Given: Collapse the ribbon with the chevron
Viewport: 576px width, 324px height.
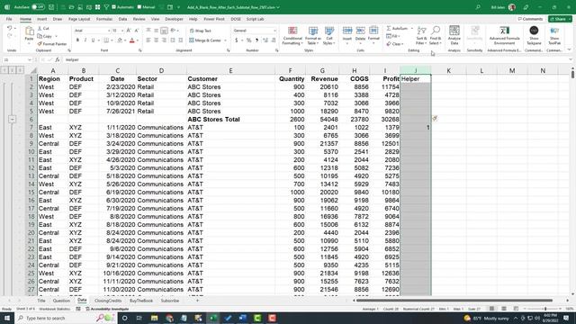Looking at the screenshot, I should click(570, 49).
